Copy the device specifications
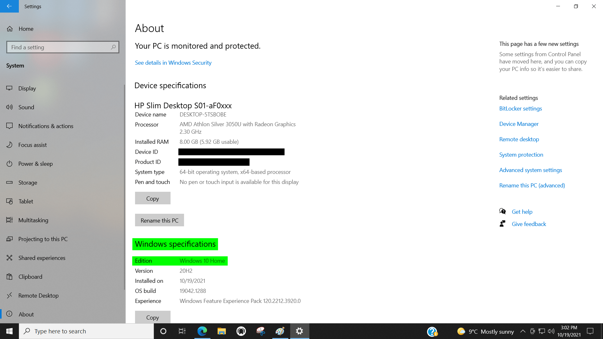603x339 pixels. pyautogui.click(x=153, y=198)
